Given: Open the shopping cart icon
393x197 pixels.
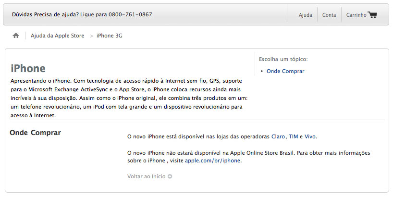Looking at the screenshot, I should pyautogui.click(x=372, y=15).
